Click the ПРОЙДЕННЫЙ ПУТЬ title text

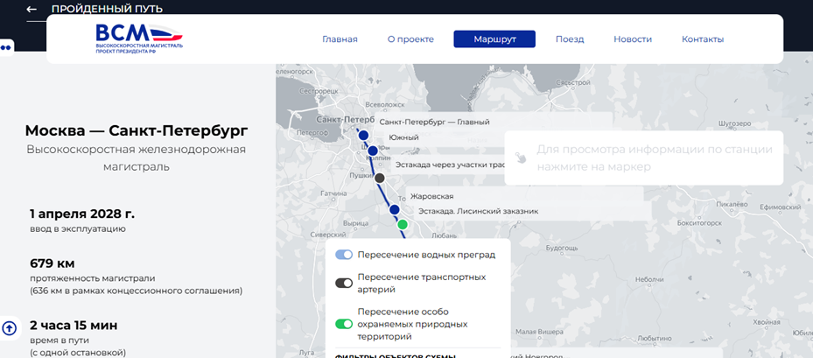click(x=107, y=9)
